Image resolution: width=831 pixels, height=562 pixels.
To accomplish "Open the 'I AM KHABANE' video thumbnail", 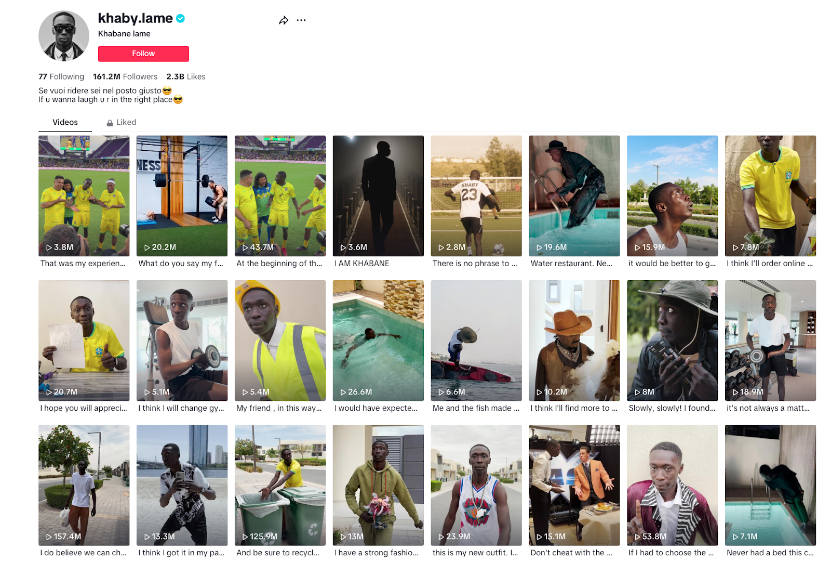I will [378, 196].
